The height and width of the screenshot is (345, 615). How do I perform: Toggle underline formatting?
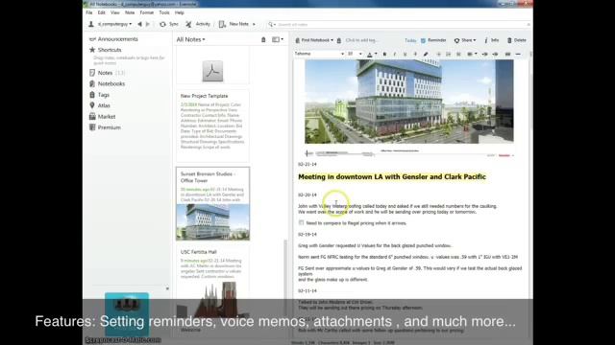point(405,55)
